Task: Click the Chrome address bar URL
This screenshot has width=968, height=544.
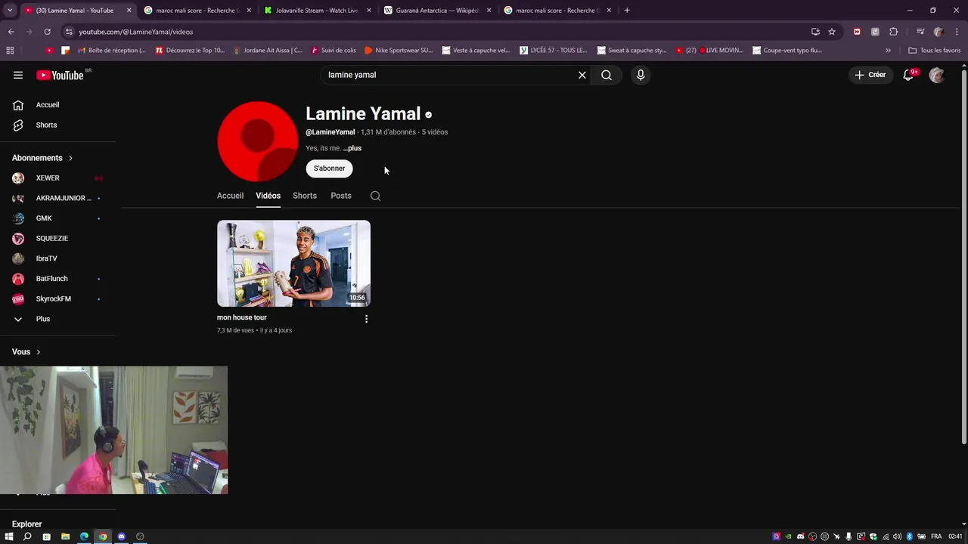Action: (136, 32)
